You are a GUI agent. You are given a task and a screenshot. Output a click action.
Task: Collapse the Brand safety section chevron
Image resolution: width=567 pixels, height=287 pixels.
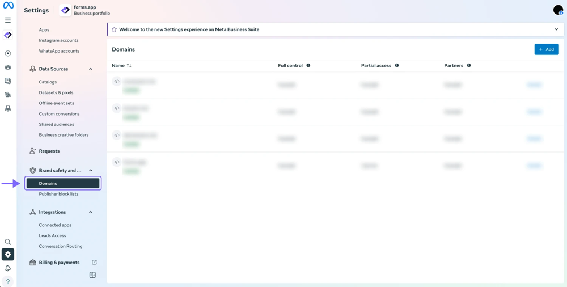click(91, 170)
